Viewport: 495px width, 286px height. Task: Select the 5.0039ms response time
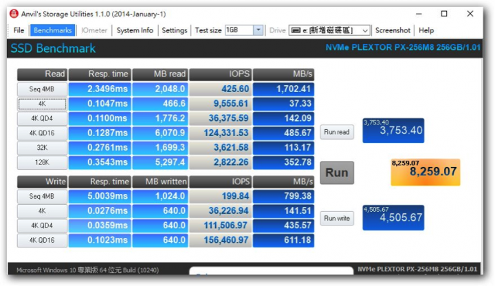(100, 196)
